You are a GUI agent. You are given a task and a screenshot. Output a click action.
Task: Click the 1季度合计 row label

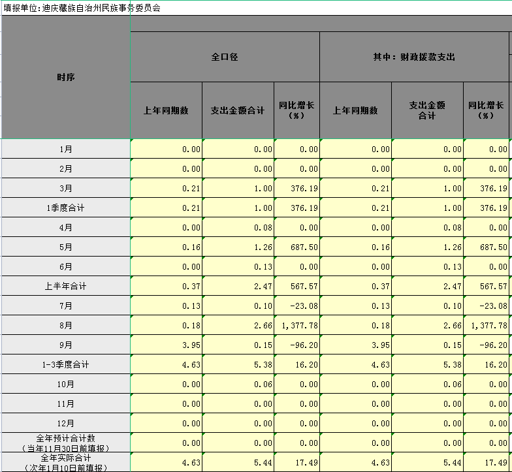click(x=65, y=208)
